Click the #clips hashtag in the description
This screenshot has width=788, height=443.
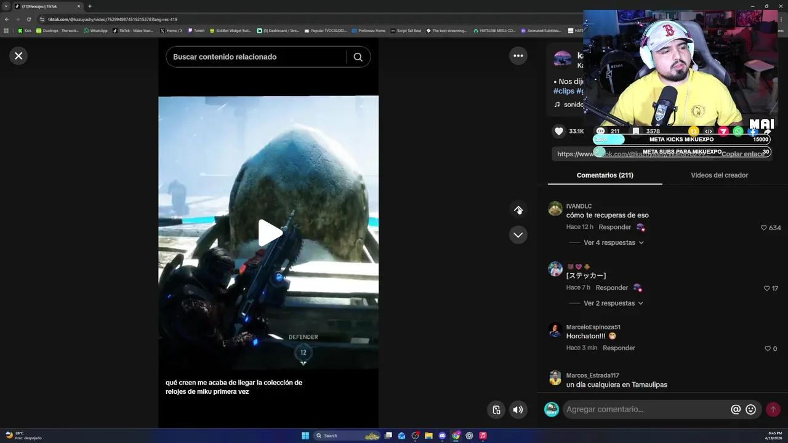564,91
